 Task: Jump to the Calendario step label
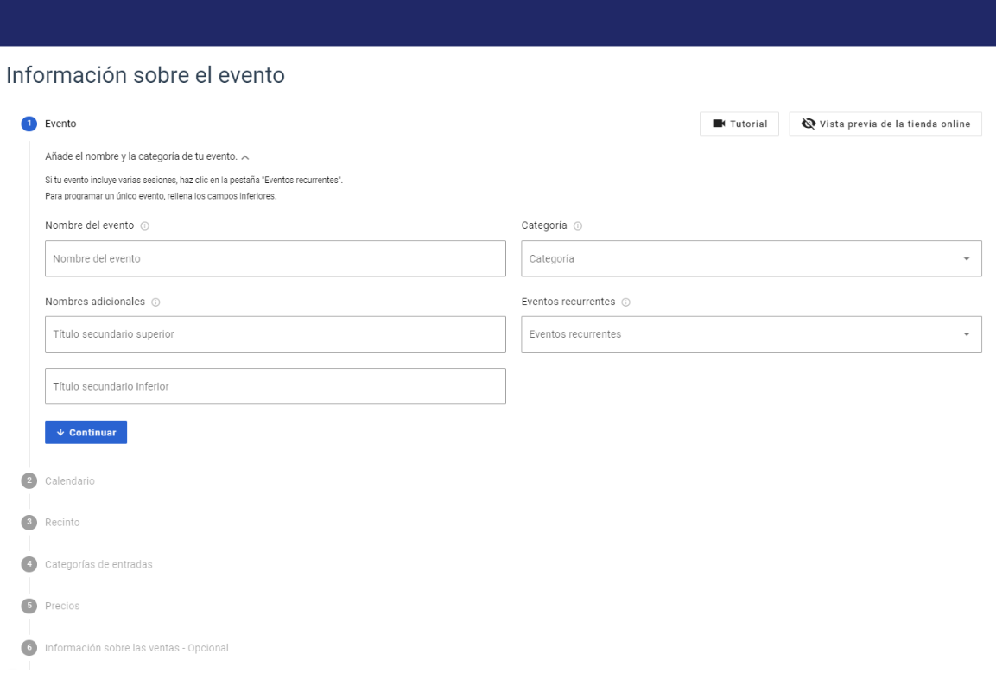tap(70, 480)
